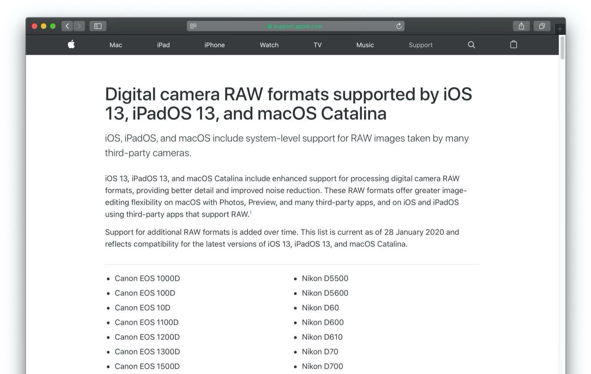This screenshot has width=591, height=374.
Task: Click the Apple logo in navigation
Action: coord(71,44)
